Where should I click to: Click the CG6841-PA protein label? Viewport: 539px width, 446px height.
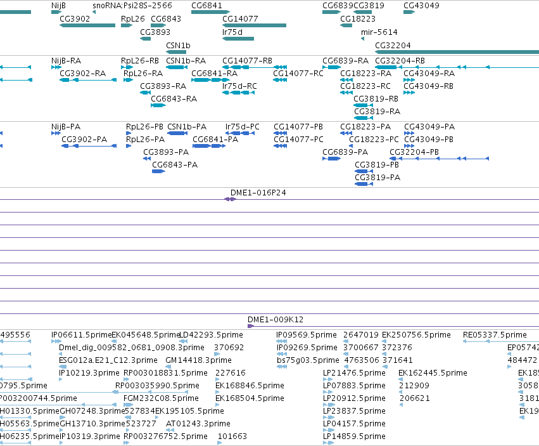[215, 140]
